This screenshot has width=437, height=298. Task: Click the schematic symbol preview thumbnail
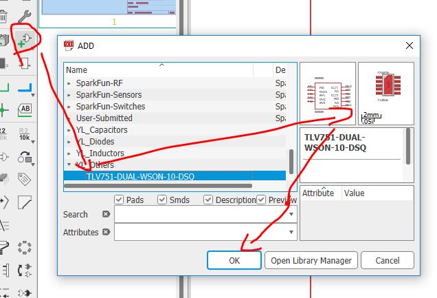click(327, 93)
